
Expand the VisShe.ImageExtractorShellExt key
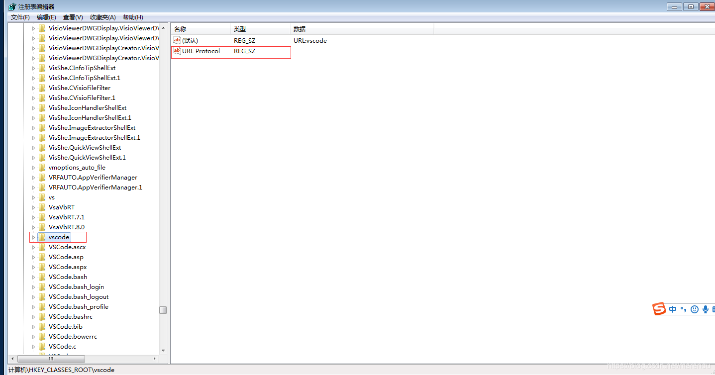tap(34, 128)
